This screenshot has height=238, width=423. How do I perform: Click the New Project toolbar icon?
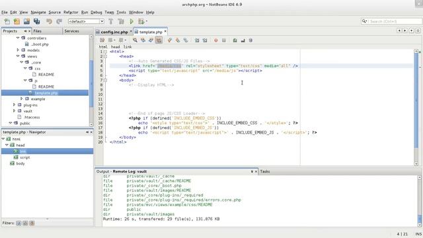coord(17,21)
